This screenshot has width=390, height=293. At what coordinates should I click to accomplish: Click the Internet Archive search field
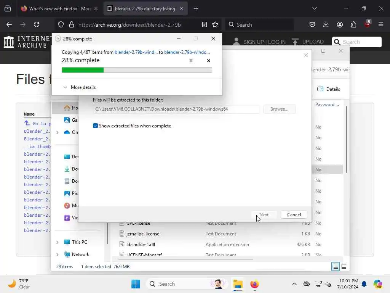[x=356, y=42]
